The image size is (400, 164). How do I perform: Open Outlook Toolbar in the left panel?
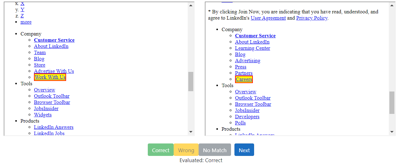52,96
